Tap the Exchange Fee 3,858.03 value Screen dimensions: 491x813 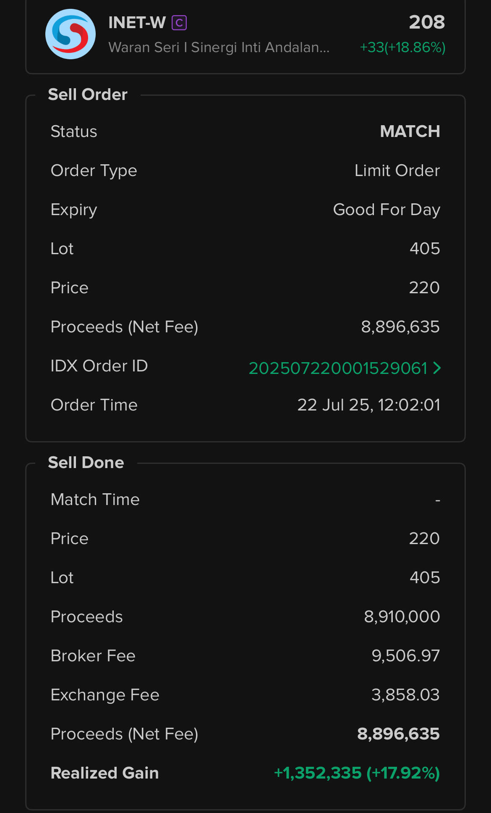coord(405,695)
